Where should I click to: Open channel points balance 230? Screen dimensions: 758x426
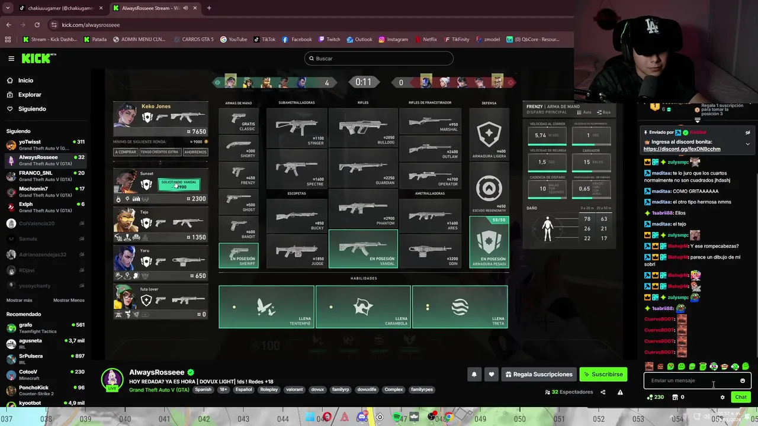(655, 397)
